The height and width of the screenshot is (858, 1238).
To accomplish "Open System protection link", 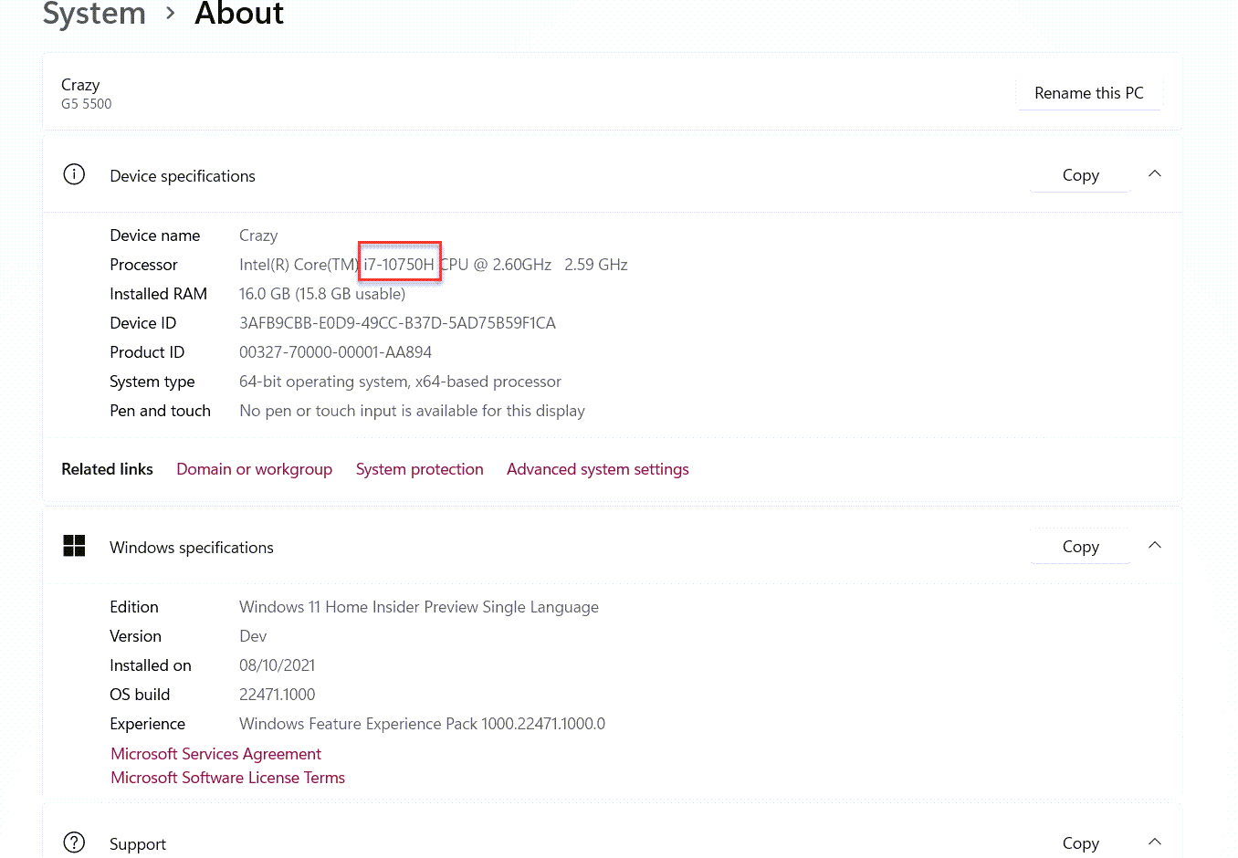I will 419,469.
